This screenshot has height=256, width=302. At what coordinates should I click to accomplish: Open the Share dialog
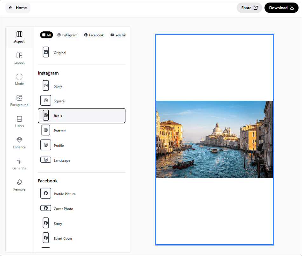click(249, 8)
